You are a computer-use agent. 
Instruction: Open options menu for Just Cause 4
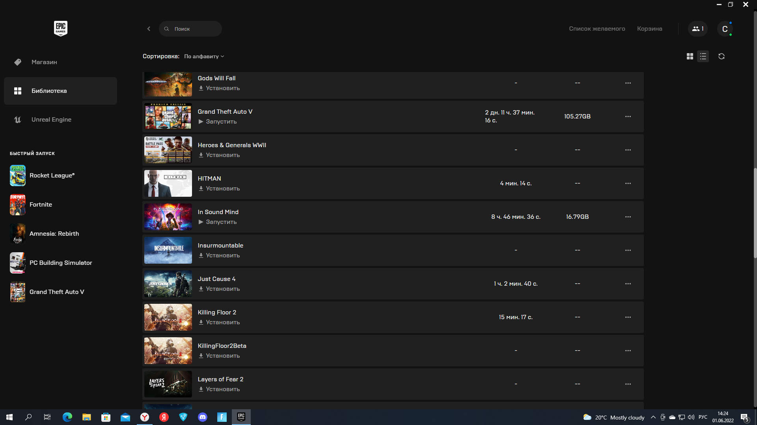click(628, 284)
